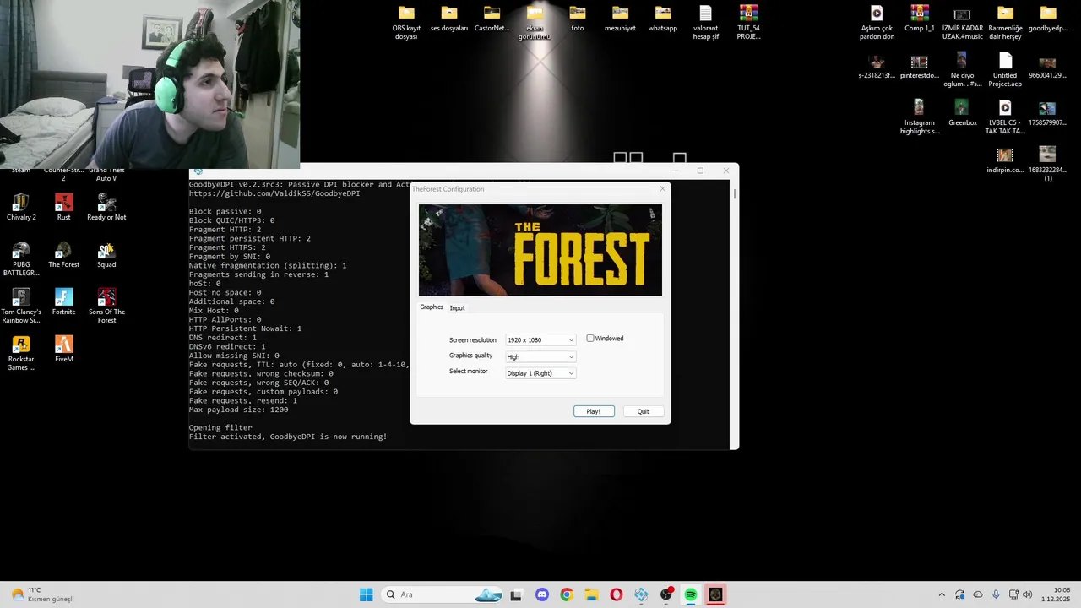Viewport: 1081px width, 608px height.
Task: Select the mezuniyet folder icon
Action: coord(620,19)
